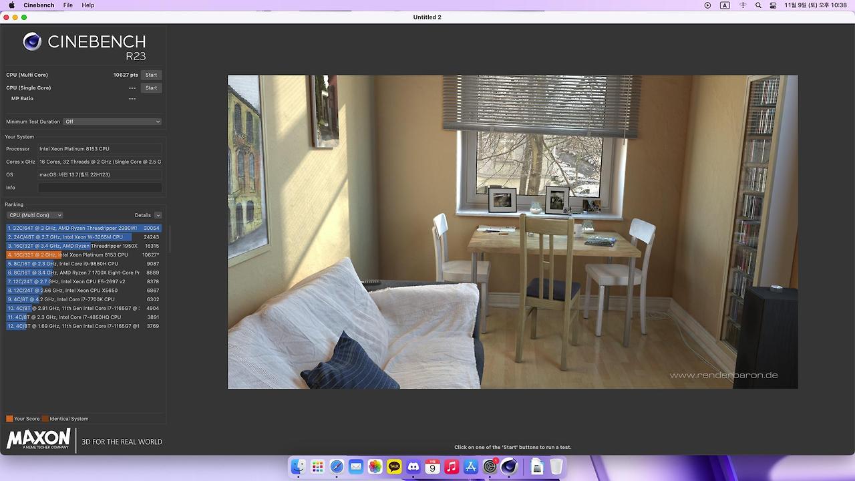855x481 pixels.
Task: Select the Xeon CPU E5-2697 v2 ranking row
Action: 83,282
